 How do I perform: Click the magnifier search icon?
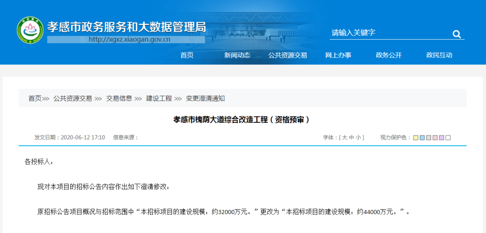[x=456, y=34]
